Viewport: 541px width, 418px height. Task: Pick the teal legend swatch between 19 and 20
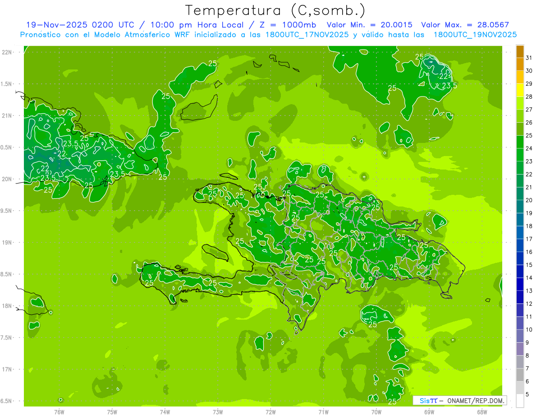(520, 207)
